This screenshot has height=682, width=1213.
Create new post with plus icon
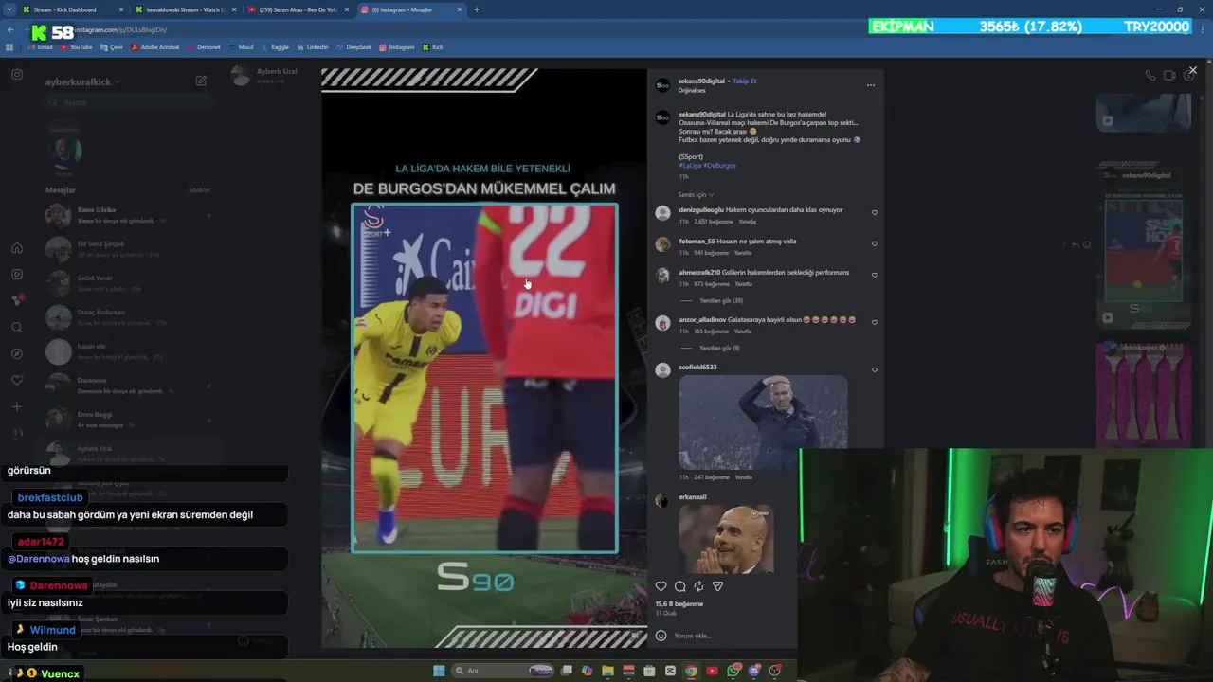tap(17, 407)
